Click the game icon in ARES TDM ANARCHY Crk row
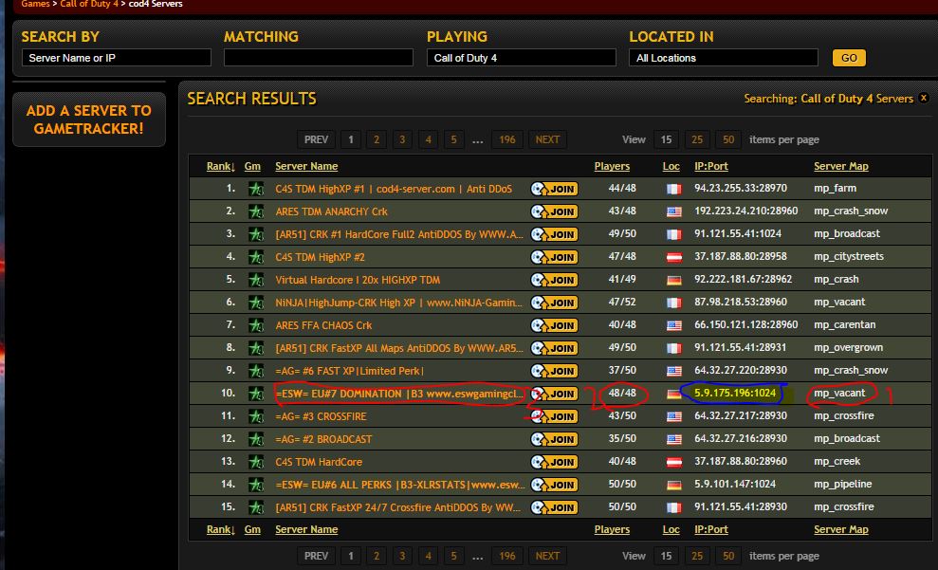 pos(256,211)
